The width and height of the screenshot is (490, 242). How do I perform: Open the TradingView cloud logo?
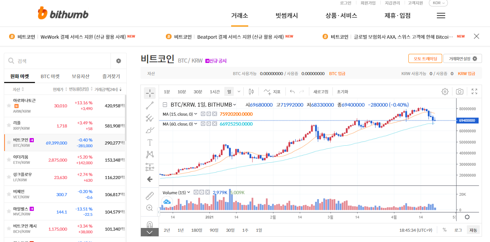tap(167, 202)
